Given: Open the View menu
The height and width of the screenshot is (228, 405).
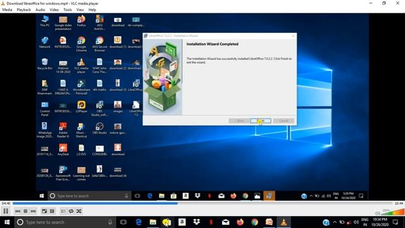Looking at the screenshot, I should 80,10.
